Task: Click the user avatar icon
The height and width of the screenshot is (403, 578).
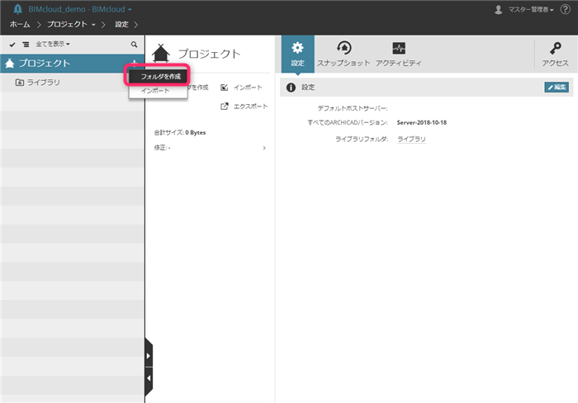Action: coord(499,10)
